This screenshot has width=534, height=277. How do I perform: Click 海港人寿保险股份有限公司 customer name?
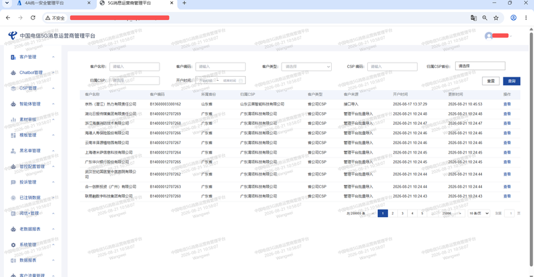107,133
